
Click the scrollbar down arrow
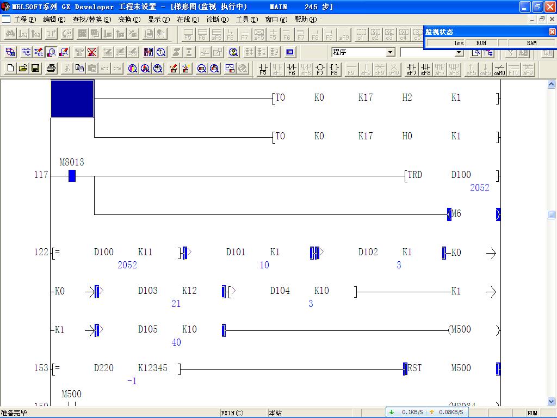pos(551,402)
